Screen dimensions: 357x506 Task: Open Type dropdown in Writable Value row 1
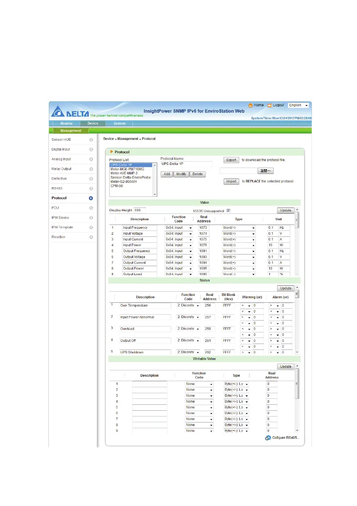point(236,384)
